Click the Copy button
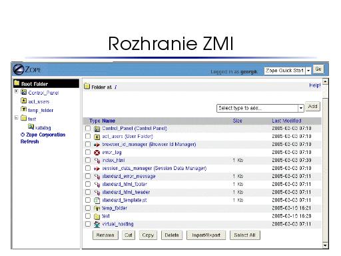 pos(148,235)
